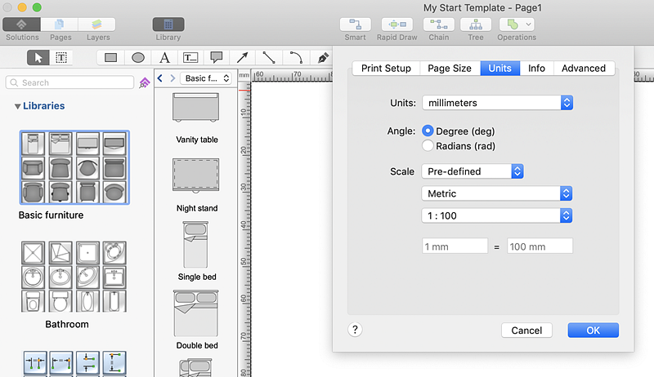The image size is (654, 377).
Task: Pick the Text tool
Action: pos(164,58)
